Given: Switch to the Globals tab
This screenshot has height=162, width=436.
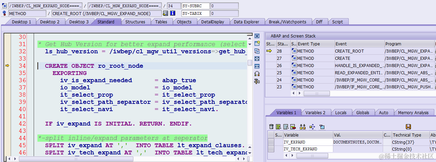Looking at the screenshot, I should pos(362,112).
